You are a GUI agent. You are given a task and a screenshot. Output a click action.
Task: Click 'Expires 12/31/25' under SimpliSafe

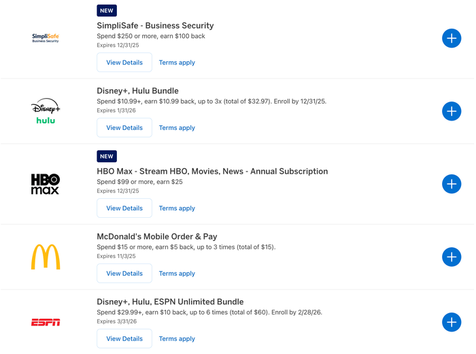(x=118, y=46)
